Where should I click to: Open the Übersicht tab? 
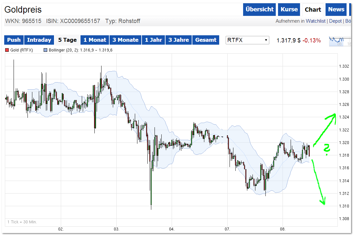259,9
